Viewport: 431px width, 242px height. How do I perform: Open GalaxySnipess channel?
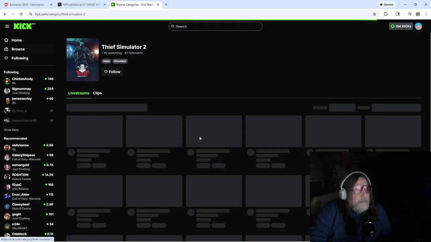29,157
